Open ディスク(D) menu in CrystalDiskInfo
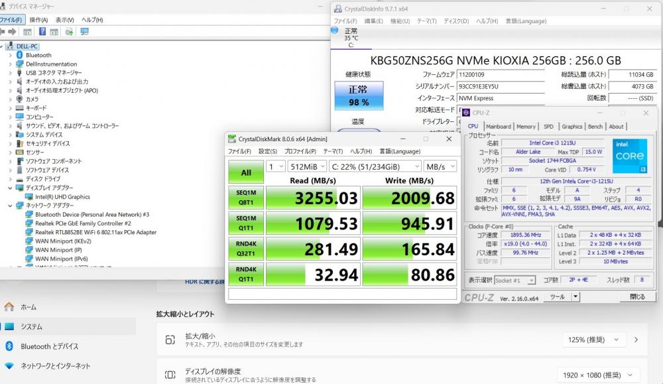Viewport: 663px width, 384px height. point(456,21)
